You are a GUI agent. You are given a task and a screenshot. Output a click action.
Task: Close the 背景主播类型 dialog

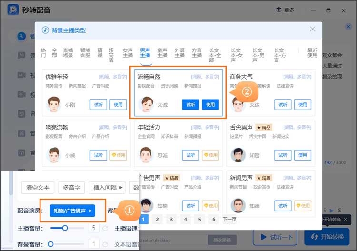312,29
